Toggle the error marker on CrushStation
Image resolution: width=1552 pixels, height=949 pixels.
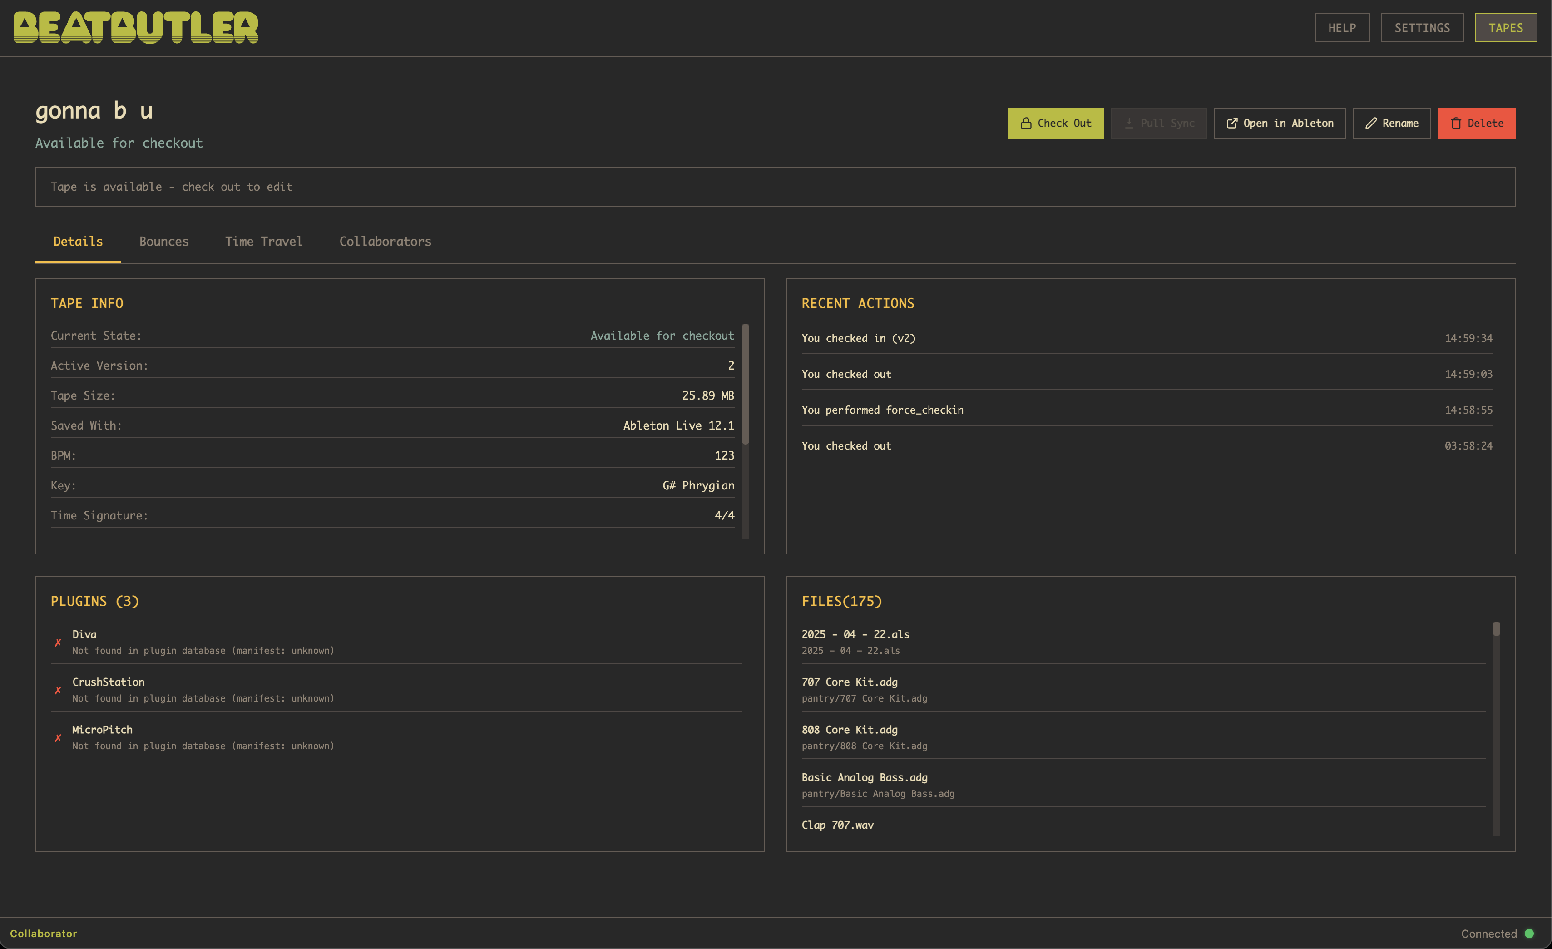(58, 690)
